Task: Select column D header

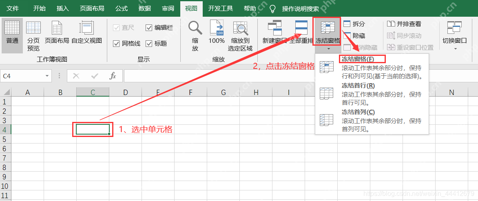Action: click(x=125, y=92)
